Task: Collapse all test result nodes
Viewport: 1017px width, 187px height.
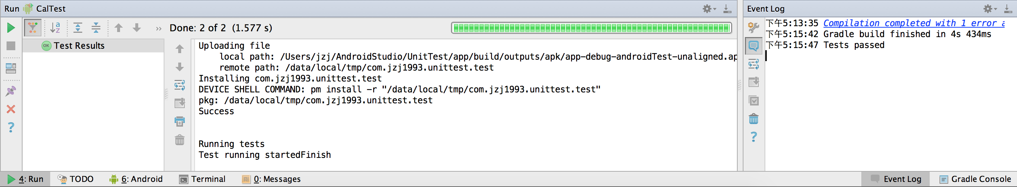Action: coord(96,28)
